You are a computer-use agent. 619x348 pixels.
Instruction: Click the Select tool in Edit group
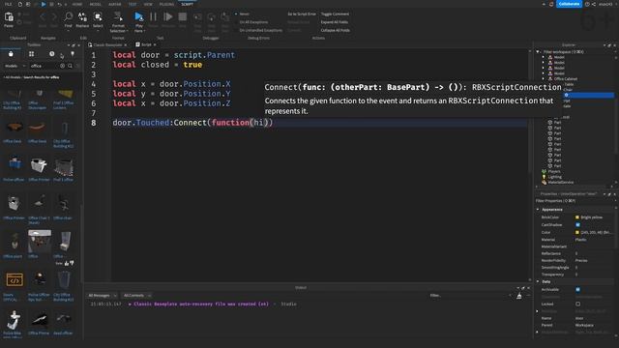(98, 17)
